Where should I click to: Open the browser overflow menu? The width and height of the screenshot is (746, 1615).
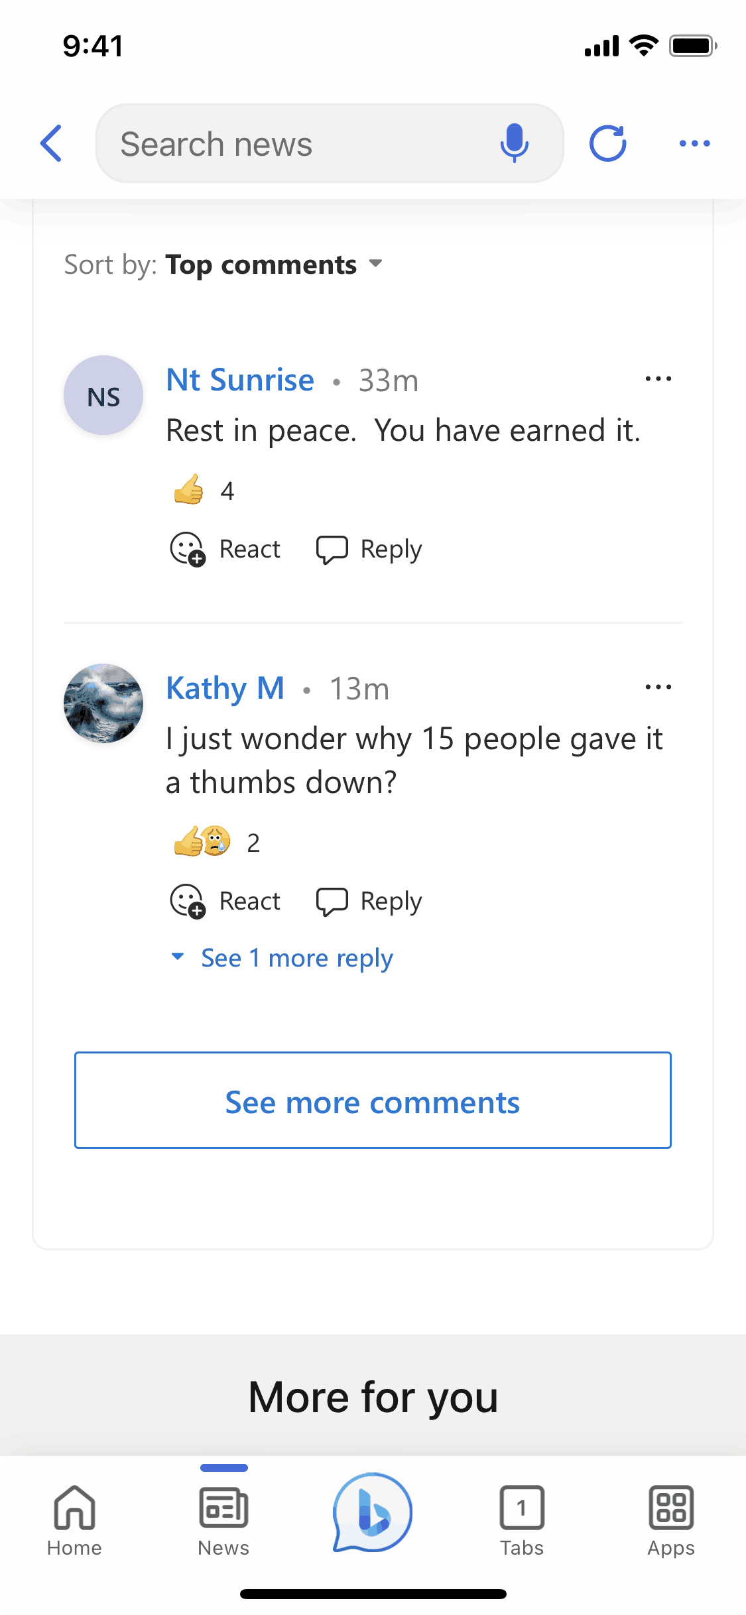tap(694, 143)
